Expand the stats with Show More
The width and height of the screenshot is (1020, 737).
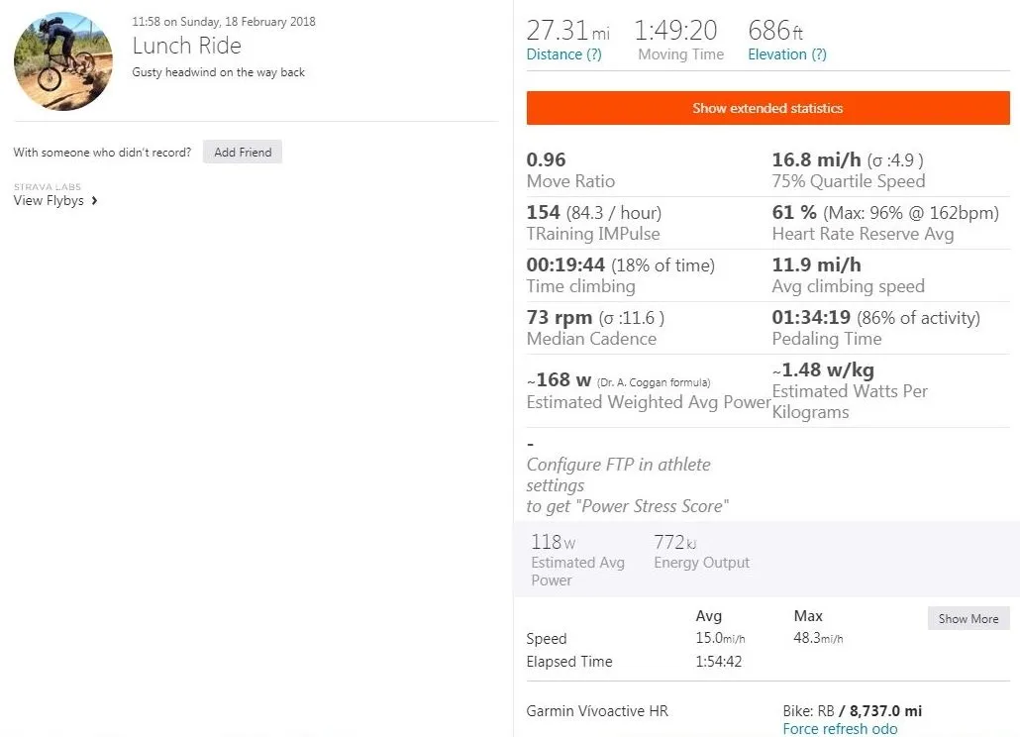[968, 618]
